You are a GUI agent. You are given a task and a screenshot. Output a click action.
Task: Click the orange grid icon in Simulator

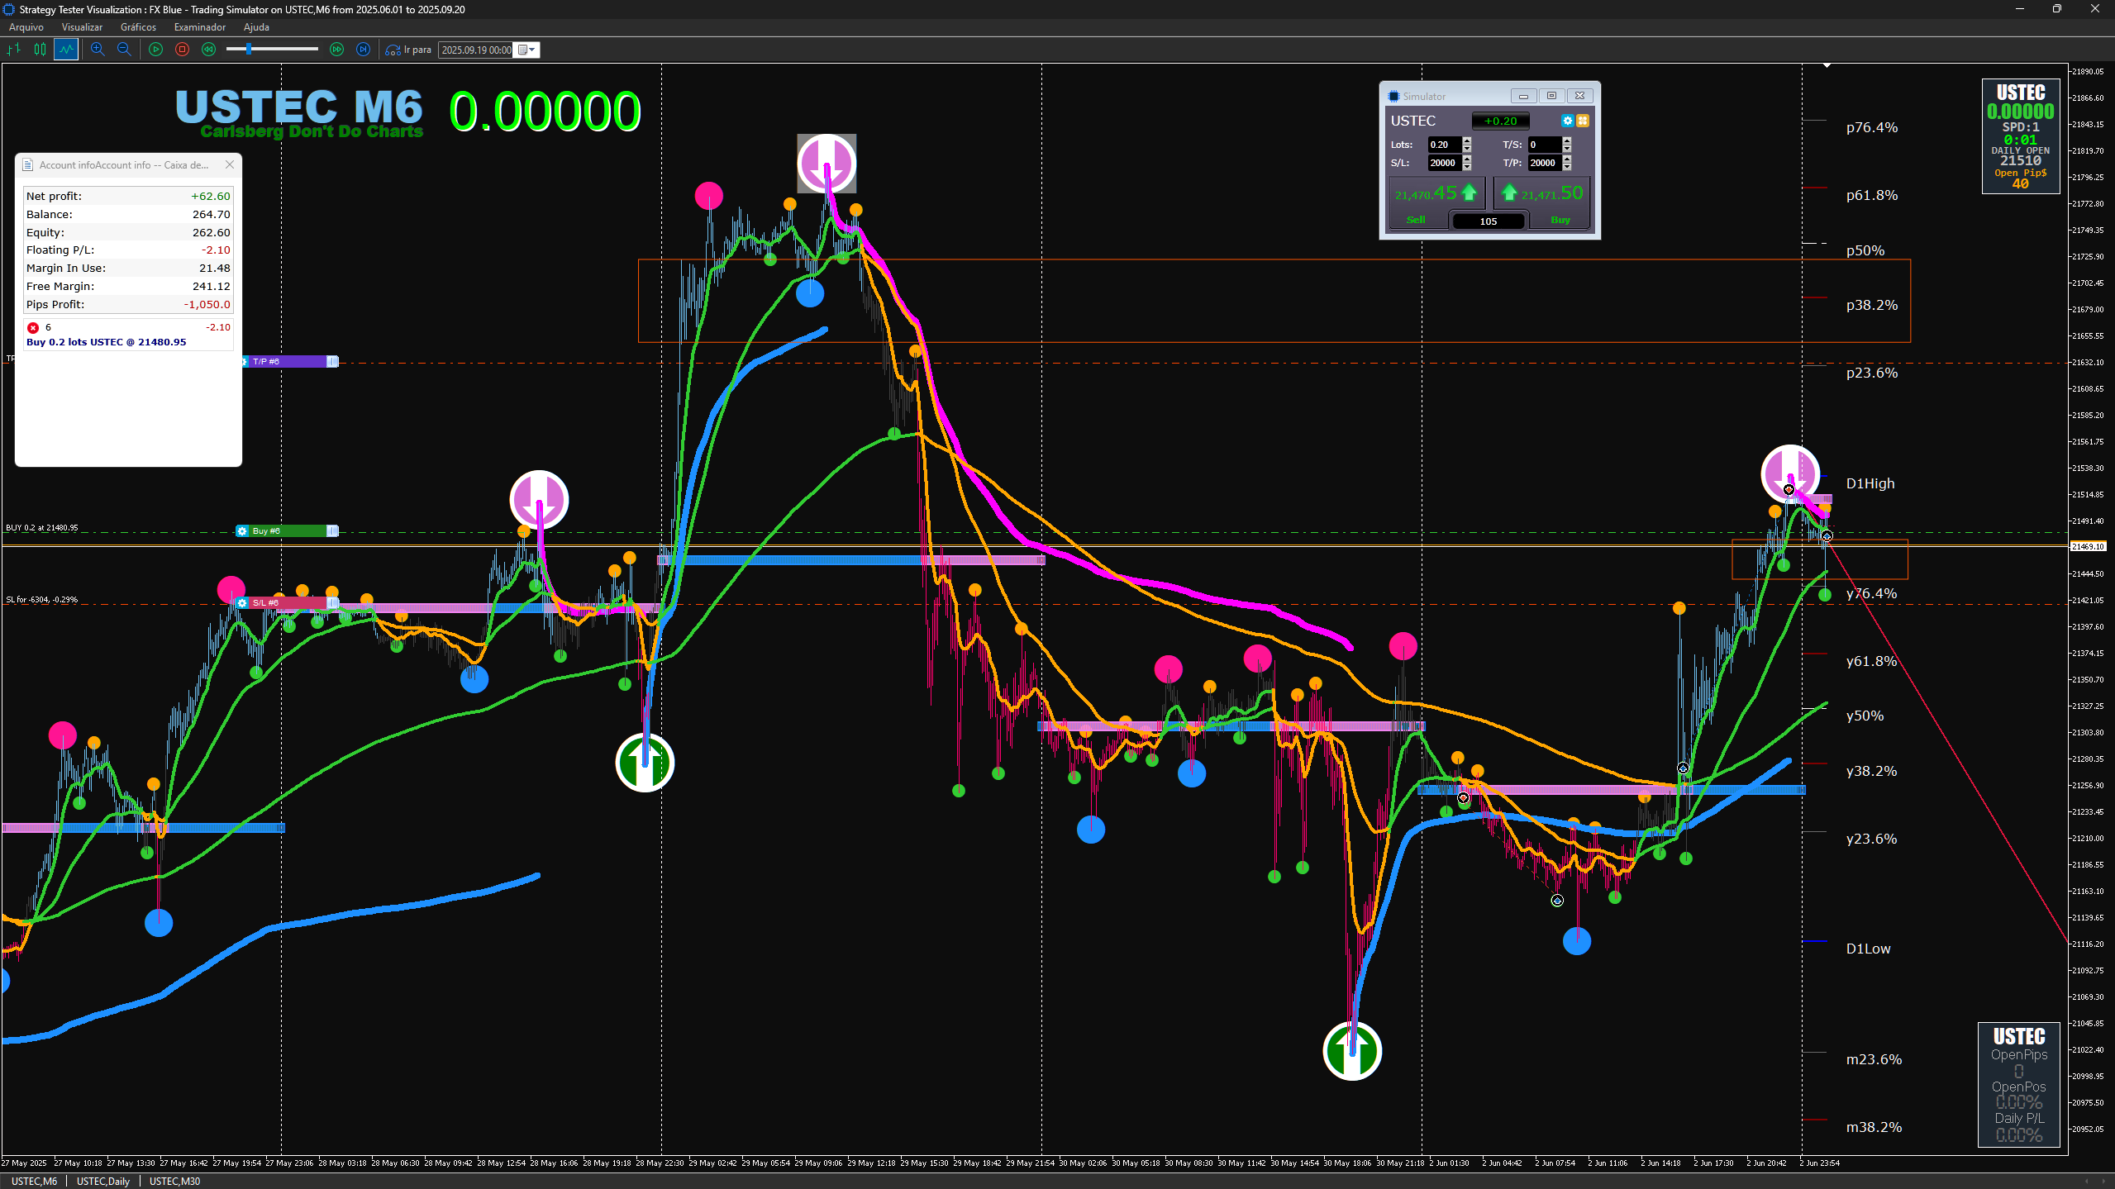tap(1583, 121)
